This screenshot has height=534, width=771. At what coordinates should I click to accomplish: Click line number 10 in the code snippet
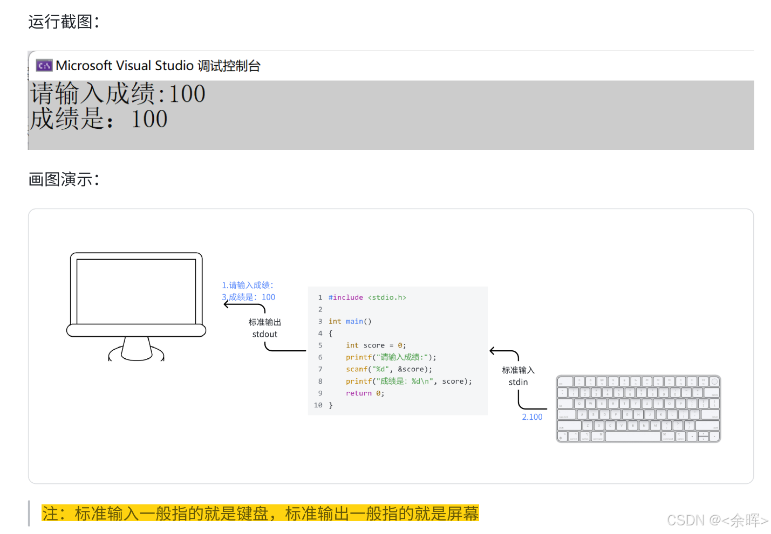[x=318, y=405]
